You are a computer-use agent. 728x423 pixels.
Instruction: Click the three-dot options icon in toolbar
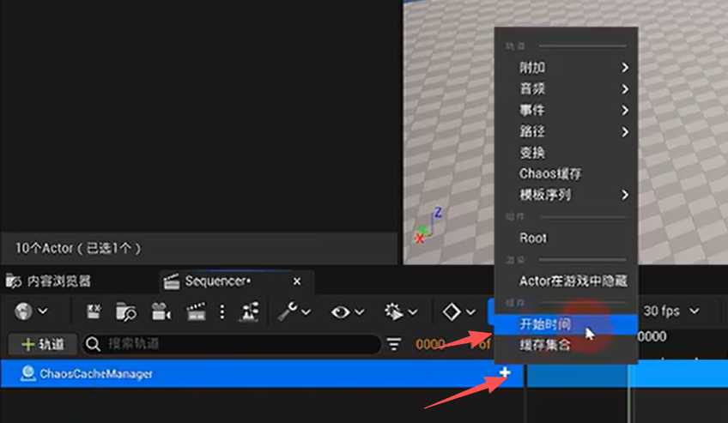222,311
